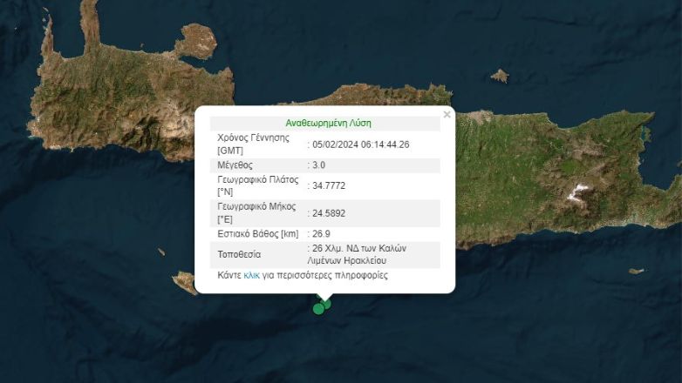Click the focal depth value 26.9

322,233
